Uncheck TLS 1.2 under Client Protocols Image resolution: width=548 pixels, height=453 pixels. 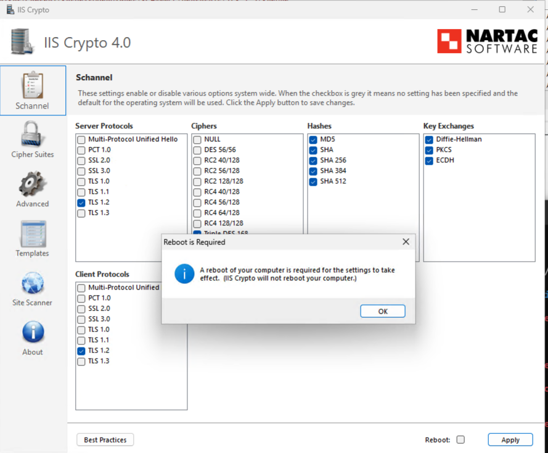[x=81, y=351]
